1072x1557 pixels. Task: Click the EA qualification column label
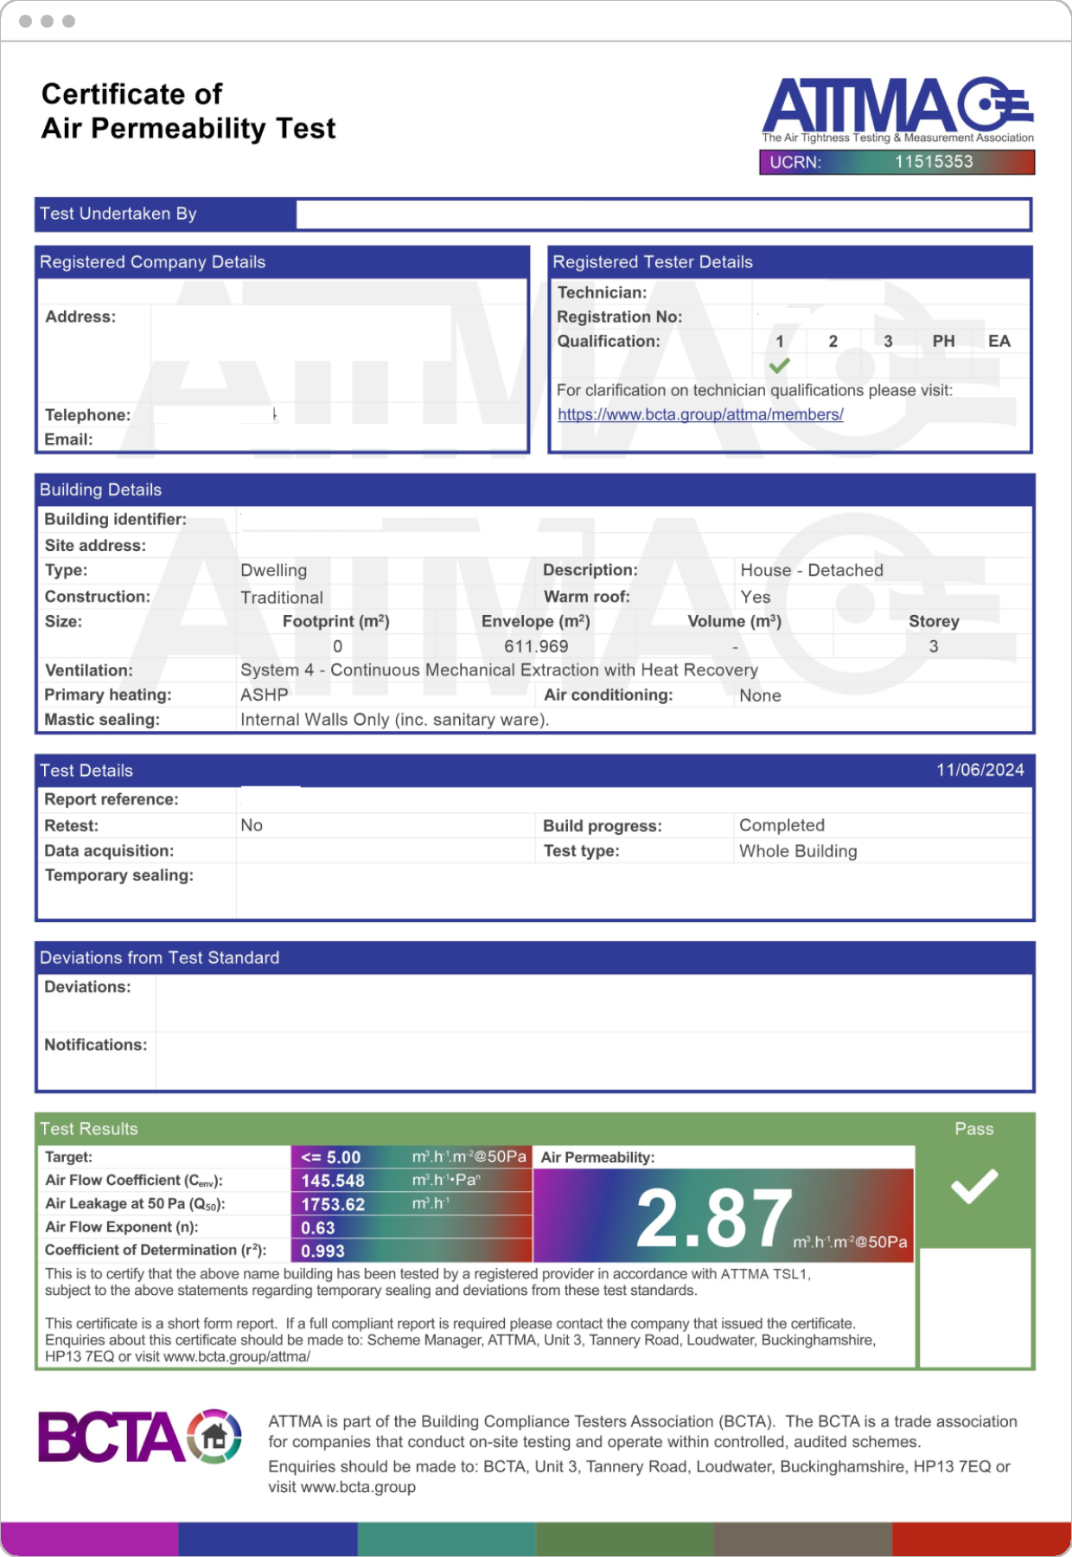999,341
